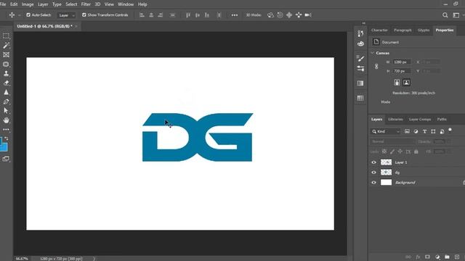Select the Hand tool

[x=6, y=120]
